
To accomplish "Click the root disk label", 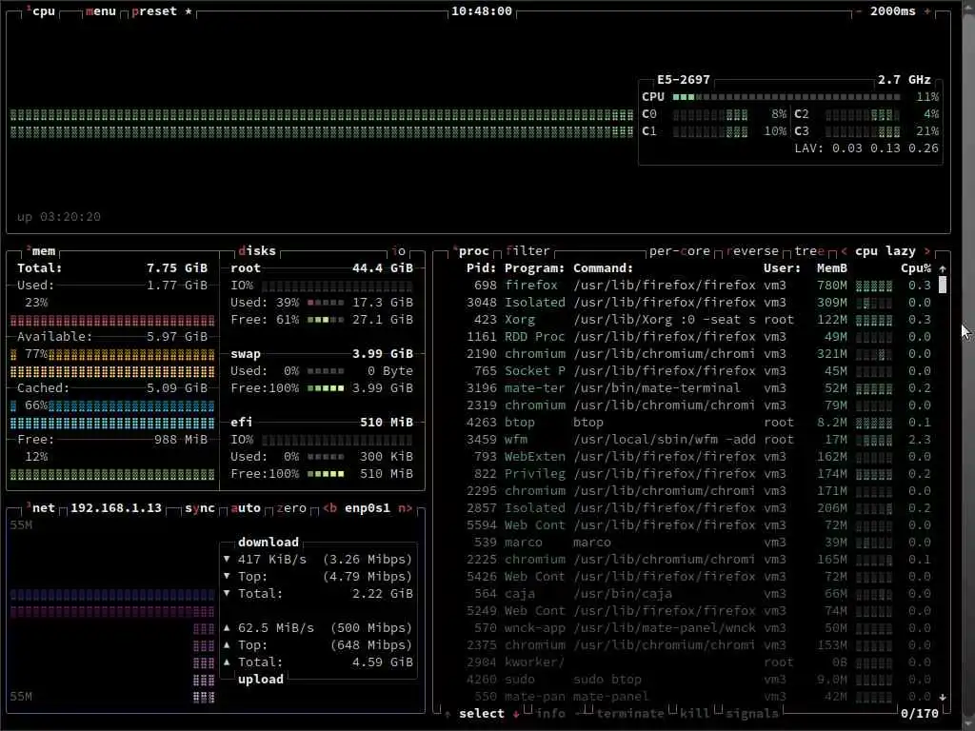I will [x=246, y=268].
